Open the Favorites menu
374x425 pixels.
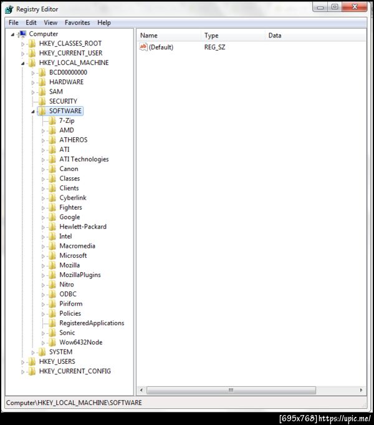click(77, 22)
